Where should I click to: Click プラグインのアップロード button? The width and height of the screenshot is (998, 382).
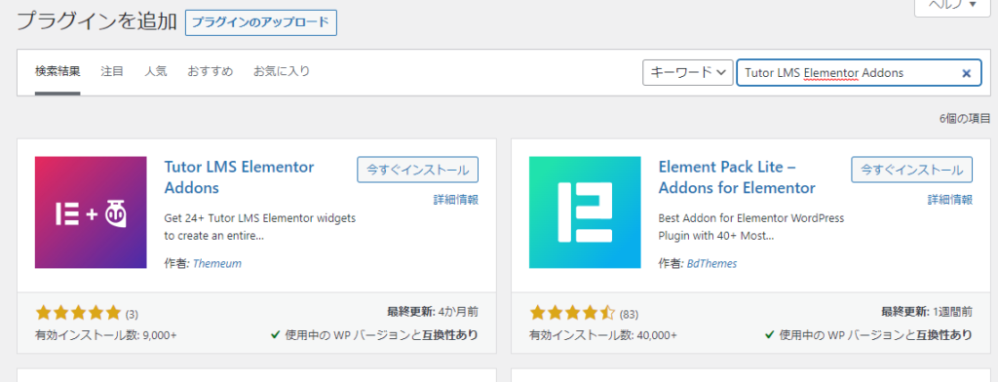pos(261,22)
